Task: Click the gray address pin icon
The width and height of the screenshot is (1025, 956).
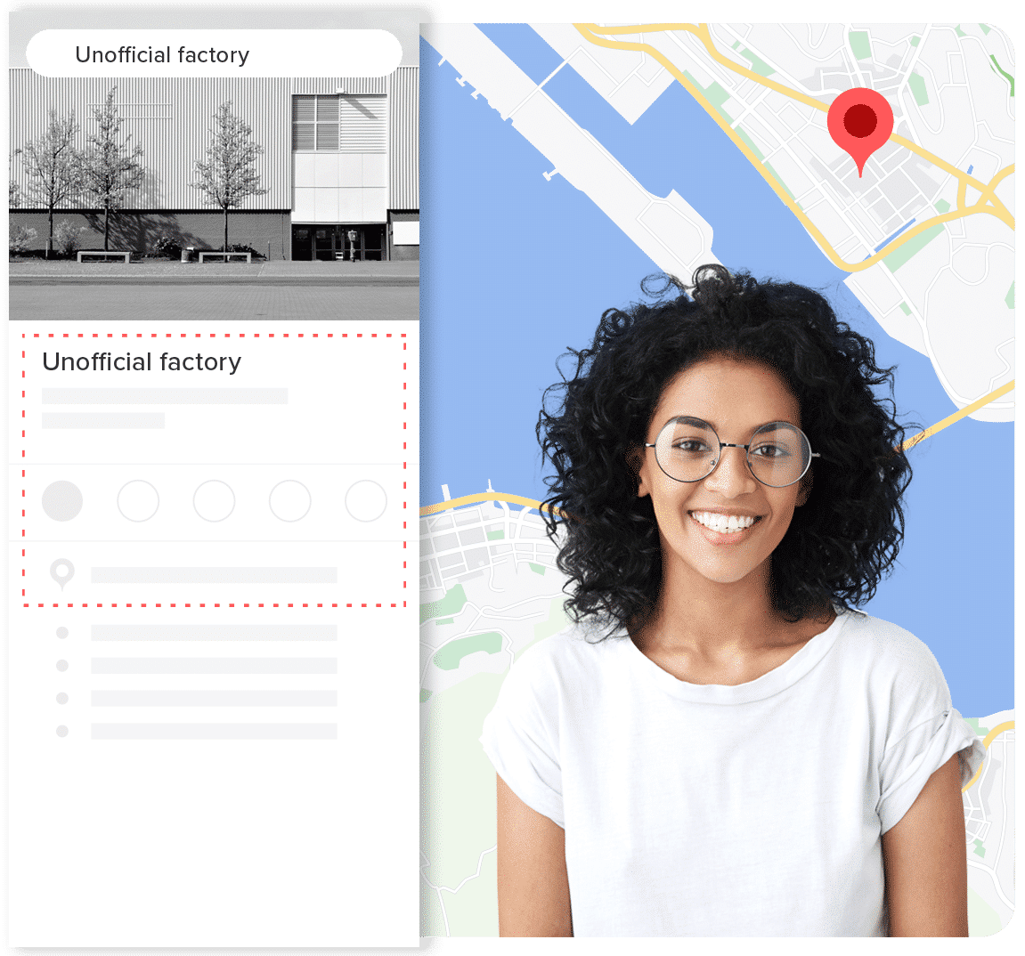Action: (x=62, y=574)
